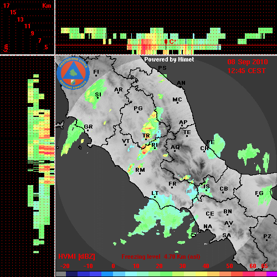277x277 pixels.
Task: Select the CB city label
Action: [224, 189]
